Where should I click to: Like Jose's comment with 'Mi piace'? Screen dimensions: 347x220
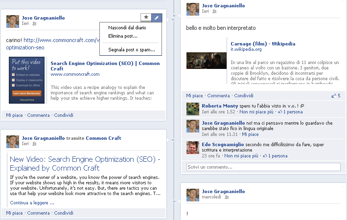point(250,134)
